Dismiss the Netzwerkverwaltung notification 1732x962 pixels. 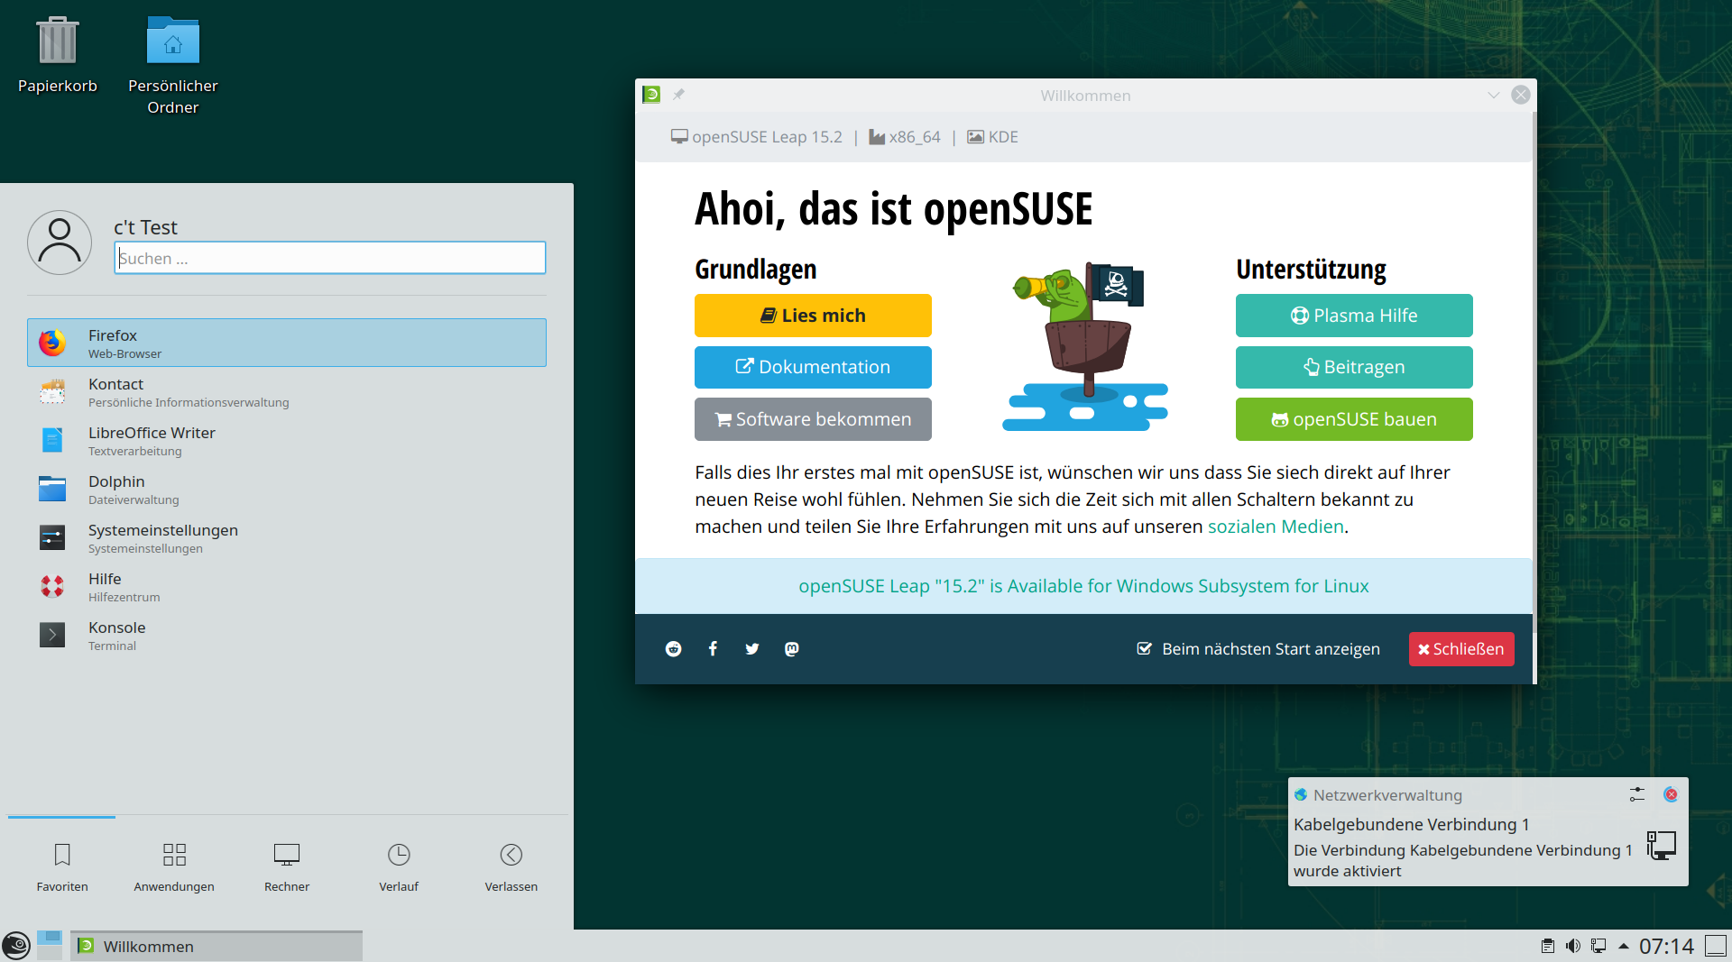(1671, 794)
